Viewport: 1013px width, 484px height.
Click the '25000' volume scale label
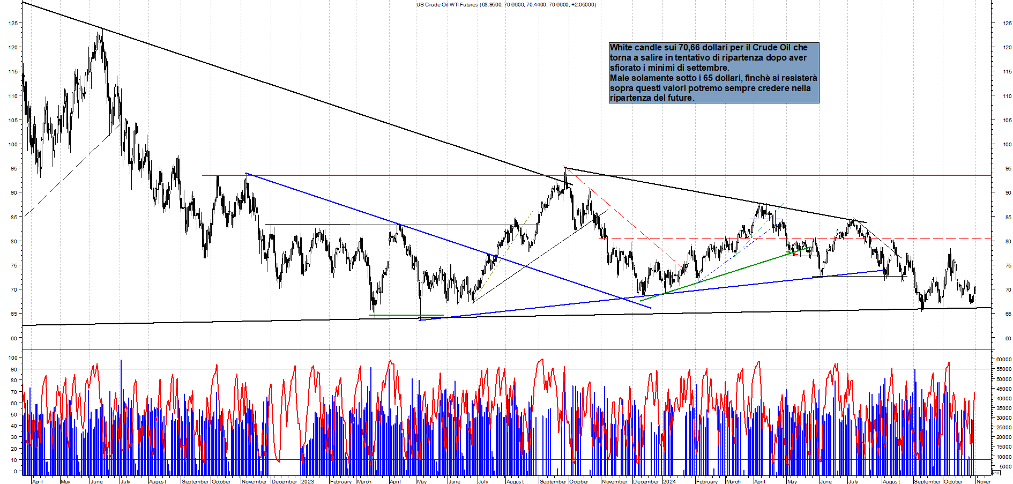pos(1004,427)
